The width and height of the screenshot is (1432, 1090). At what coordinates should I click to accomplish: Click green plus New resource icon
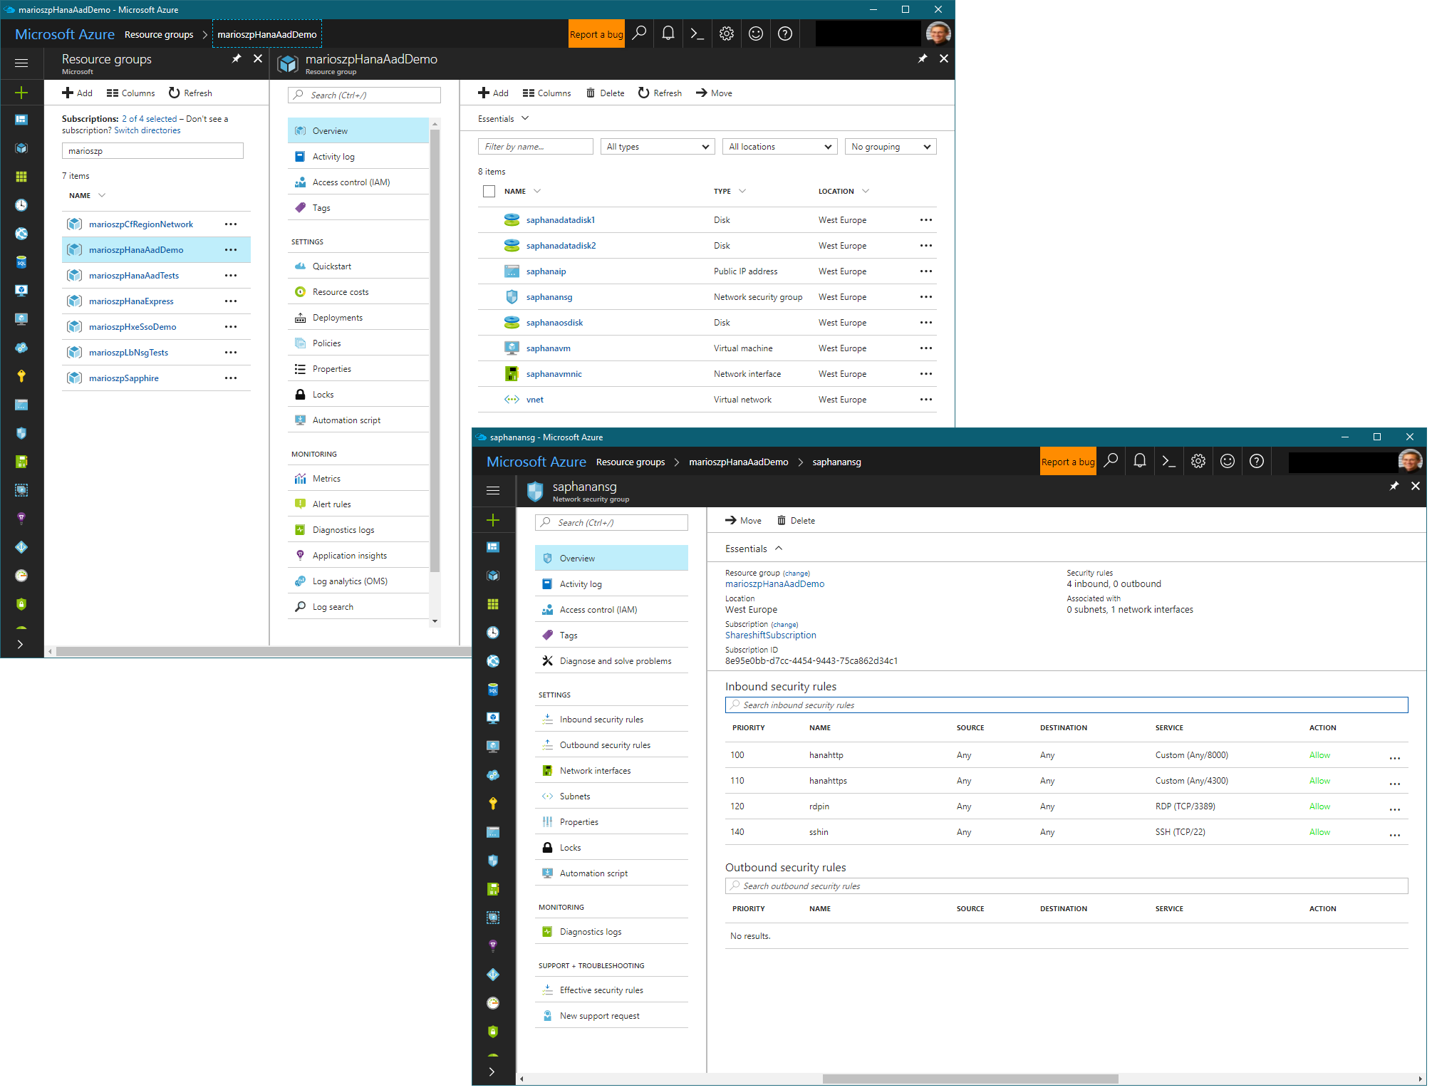coord(21,93)
